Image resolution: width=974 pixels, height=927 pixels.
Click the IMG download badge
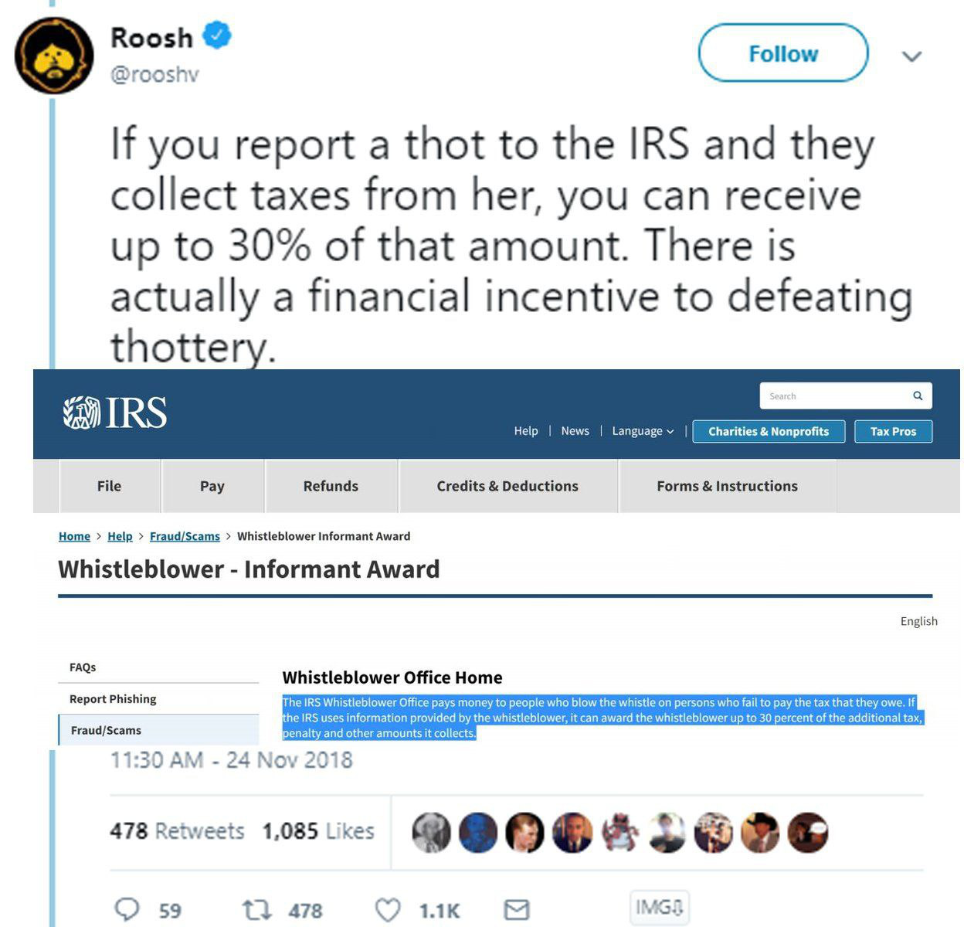660,907
